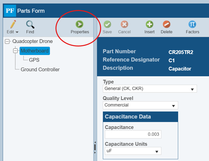Viewport: 209px width, 161px height.
Task: Open the Properties panel icon
Action: click(x=80, y=24)
